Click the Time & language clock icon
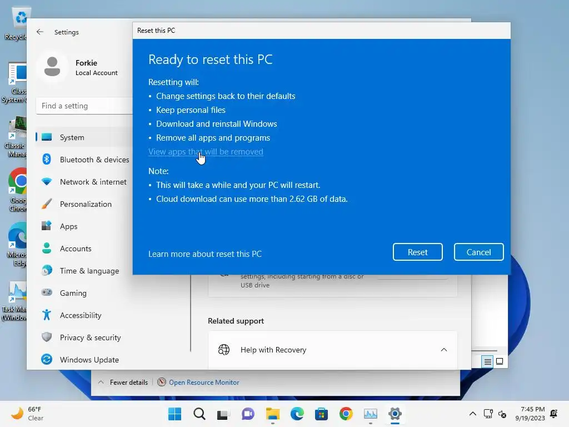The height and width of the screenshot is (427, 569). click(x=47, y=271)
